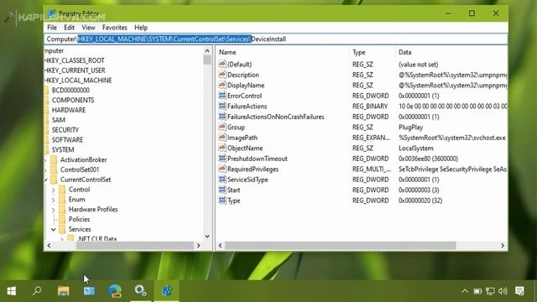Click the Control key folder icon

coord(62,190)
